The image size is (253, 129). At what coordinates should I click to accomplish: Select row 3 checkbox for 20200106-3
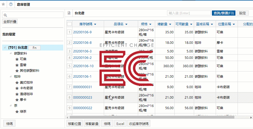click(x=69, y=51)
